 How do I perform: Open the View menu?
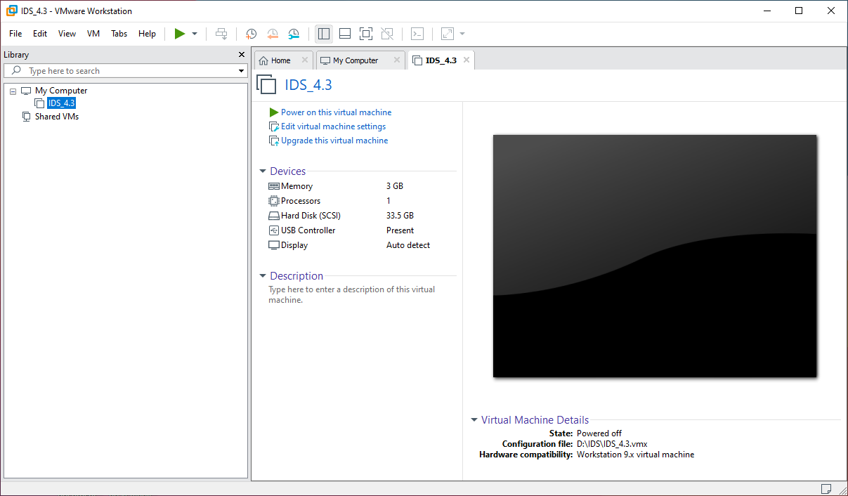click(x=67, y=34)
